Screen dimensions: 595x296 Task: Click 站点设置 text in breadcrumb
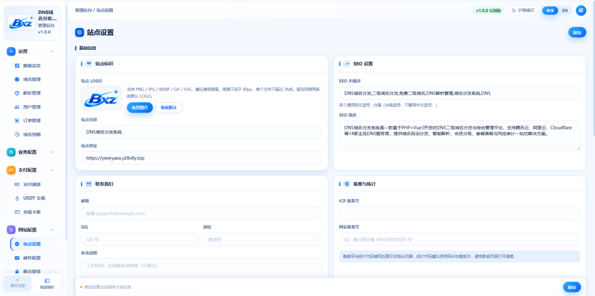point(105,10)
